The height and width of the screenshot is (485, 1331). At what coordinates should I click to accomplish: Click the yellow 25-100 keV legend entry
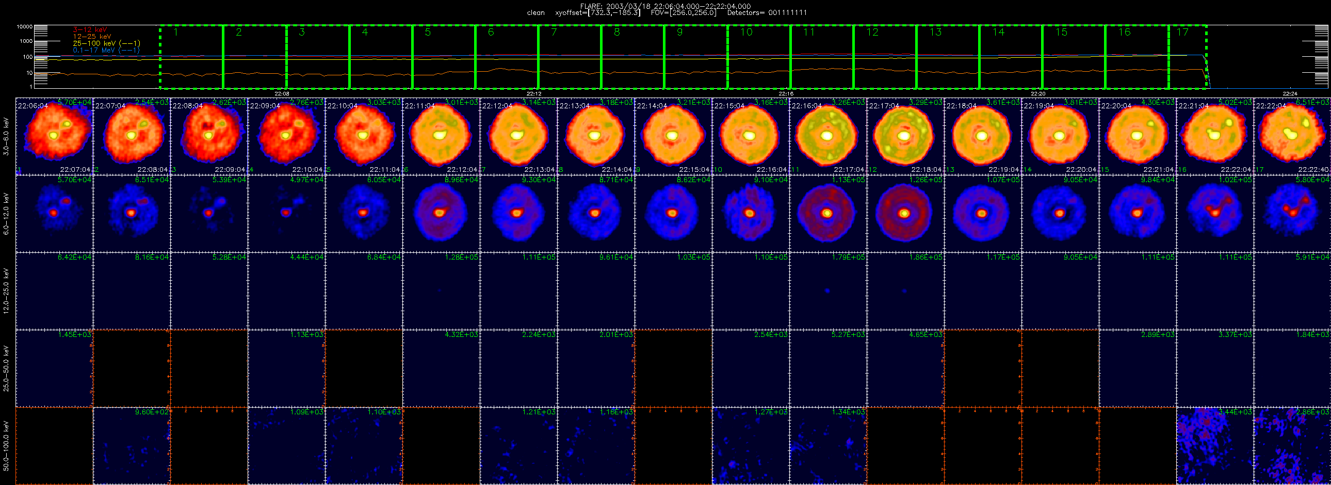click(x=106, y=43)
